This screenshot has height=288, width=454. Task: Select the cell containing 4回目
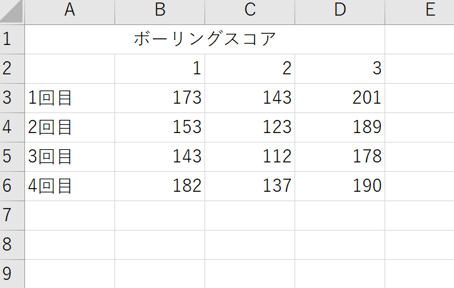pos(70,186)
